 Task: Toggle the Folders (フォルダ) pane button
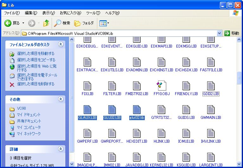point(84,23)
